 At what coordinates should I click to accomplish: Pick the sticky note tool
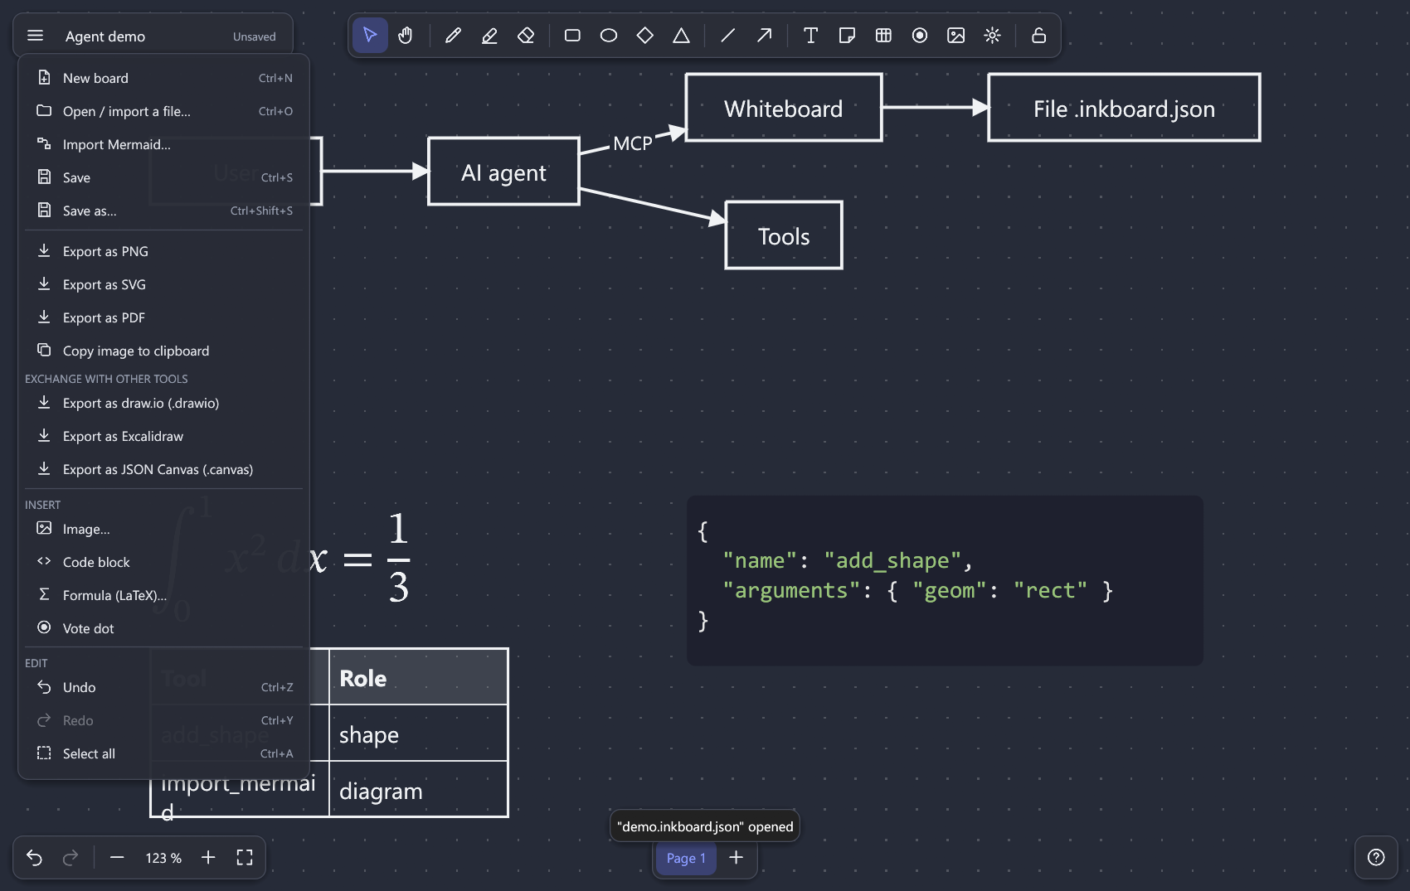pos(847,36)
